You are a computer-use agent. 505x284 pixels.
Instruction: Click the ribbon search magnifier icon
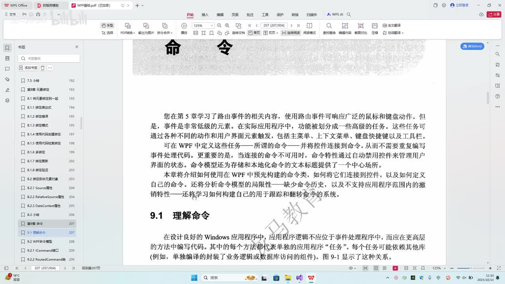pyautogui.click(x=349, y=15)
